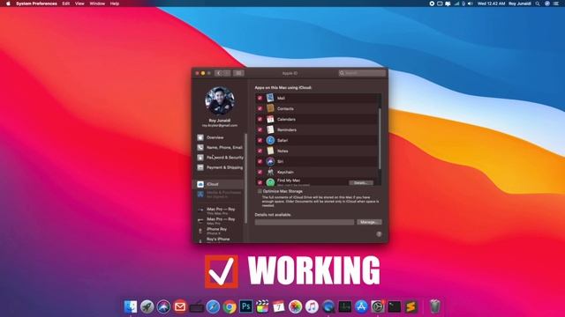Open the Window menu
Image resolution: width=565 pixels, height=317 pixels.
(x=97, y=4)
